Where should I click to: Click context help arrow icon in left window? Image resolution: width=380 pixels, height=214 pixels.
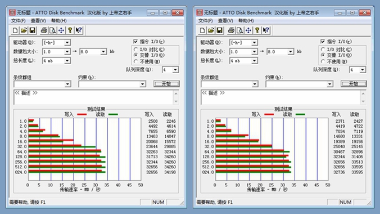(79, 30)
